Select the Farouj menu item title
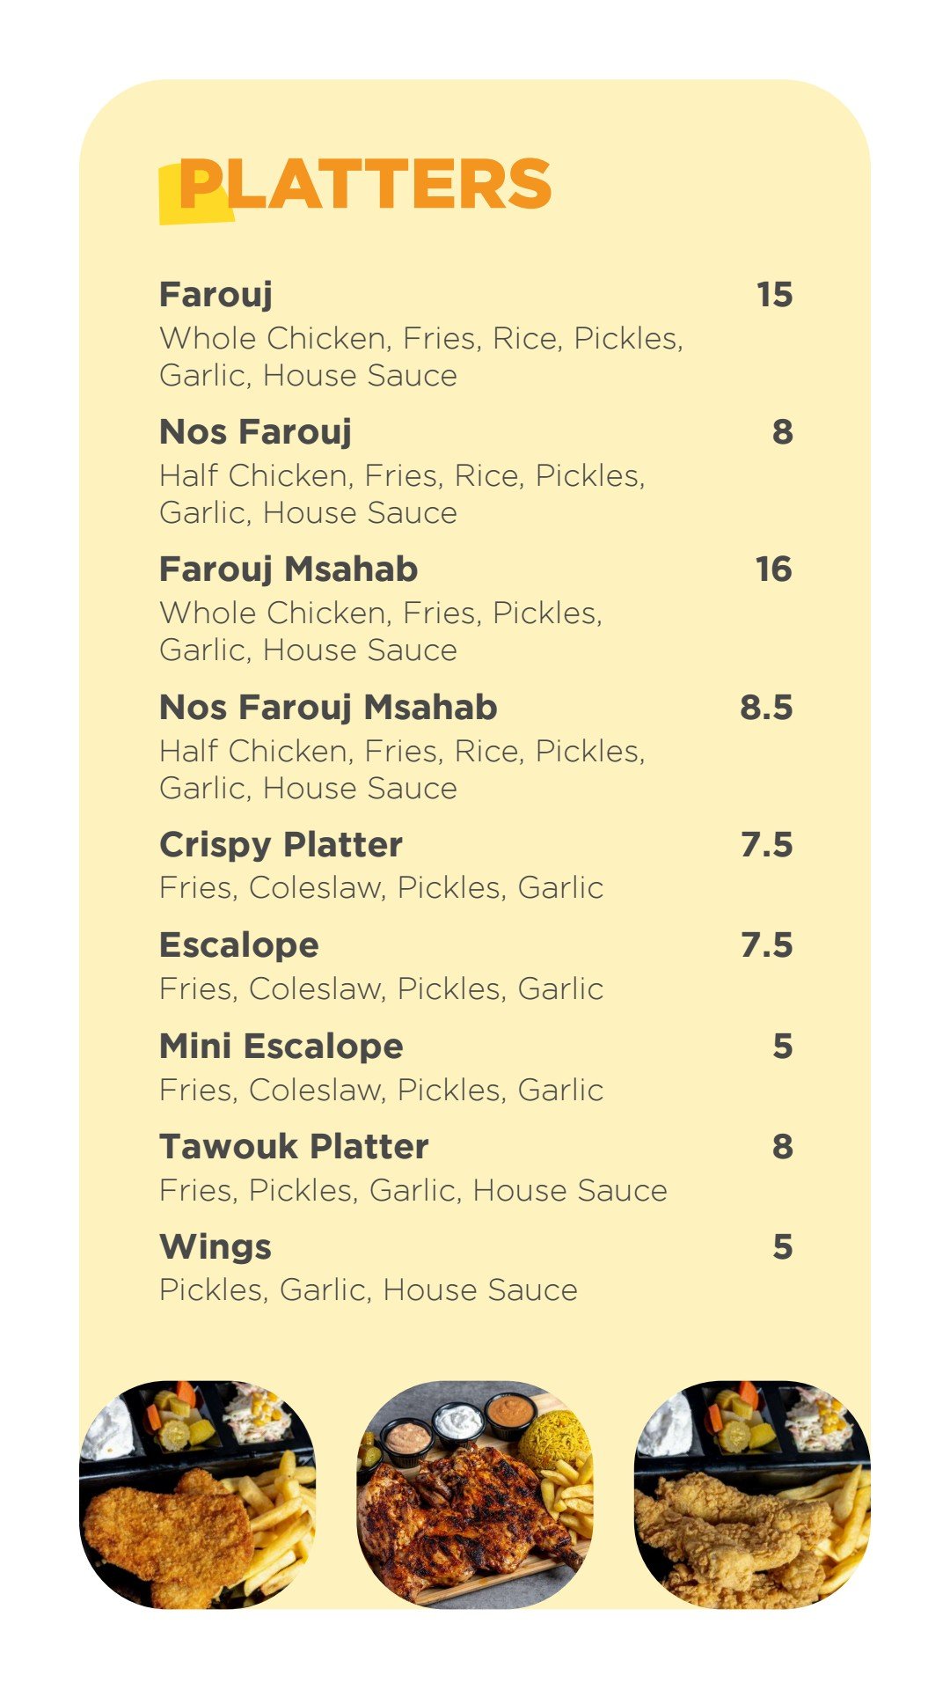This screenshot has height=1690, width=950. pos(216,294)
